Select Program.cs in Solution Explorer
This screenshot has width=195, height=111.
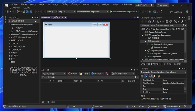[156, 57]
